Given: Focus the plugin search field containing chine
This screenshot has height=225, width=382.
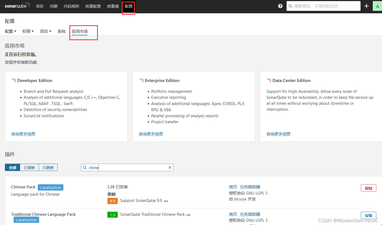Looking at the screenshot, I should pyautogui.click(x=127, y=167).
